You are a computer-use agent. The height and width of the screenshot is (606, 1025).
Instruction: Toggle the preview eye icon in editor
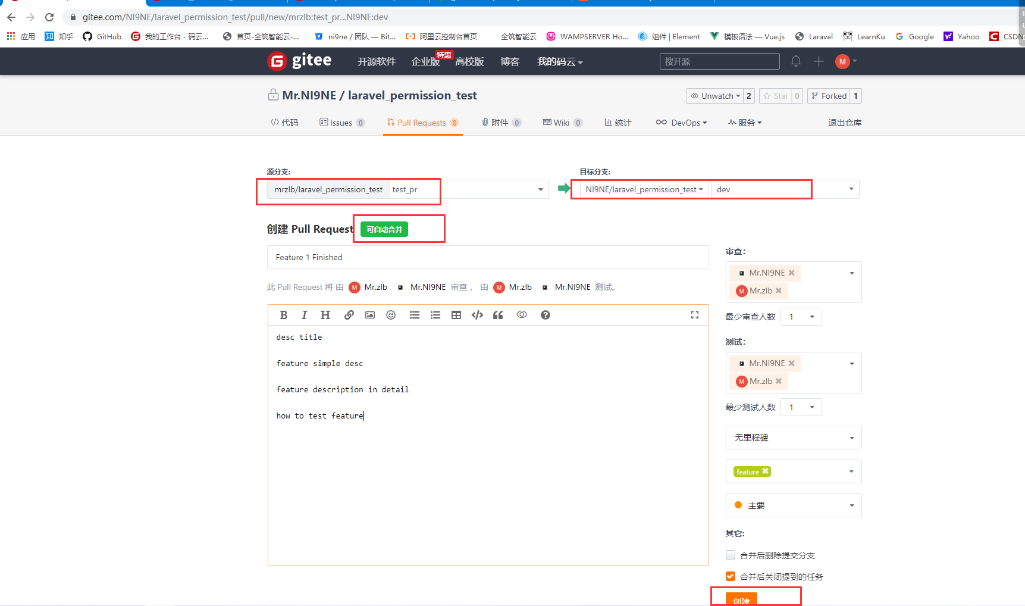tap(522, 315)
